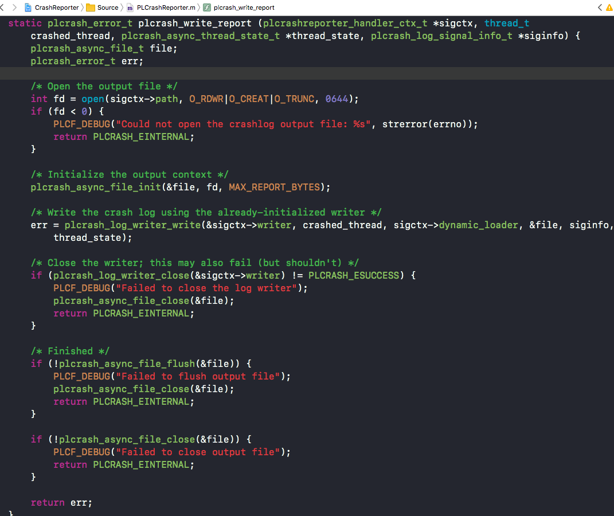Click the strerror call
The height and width of the screenshot is (516, 614).
pyautogui.click(x=405, y=124)
